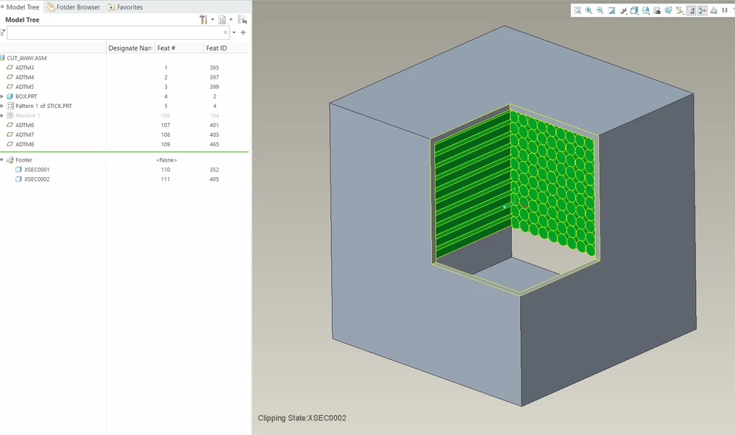Click the Designate Name column header

pyautogui.click(x=130, y=48)
